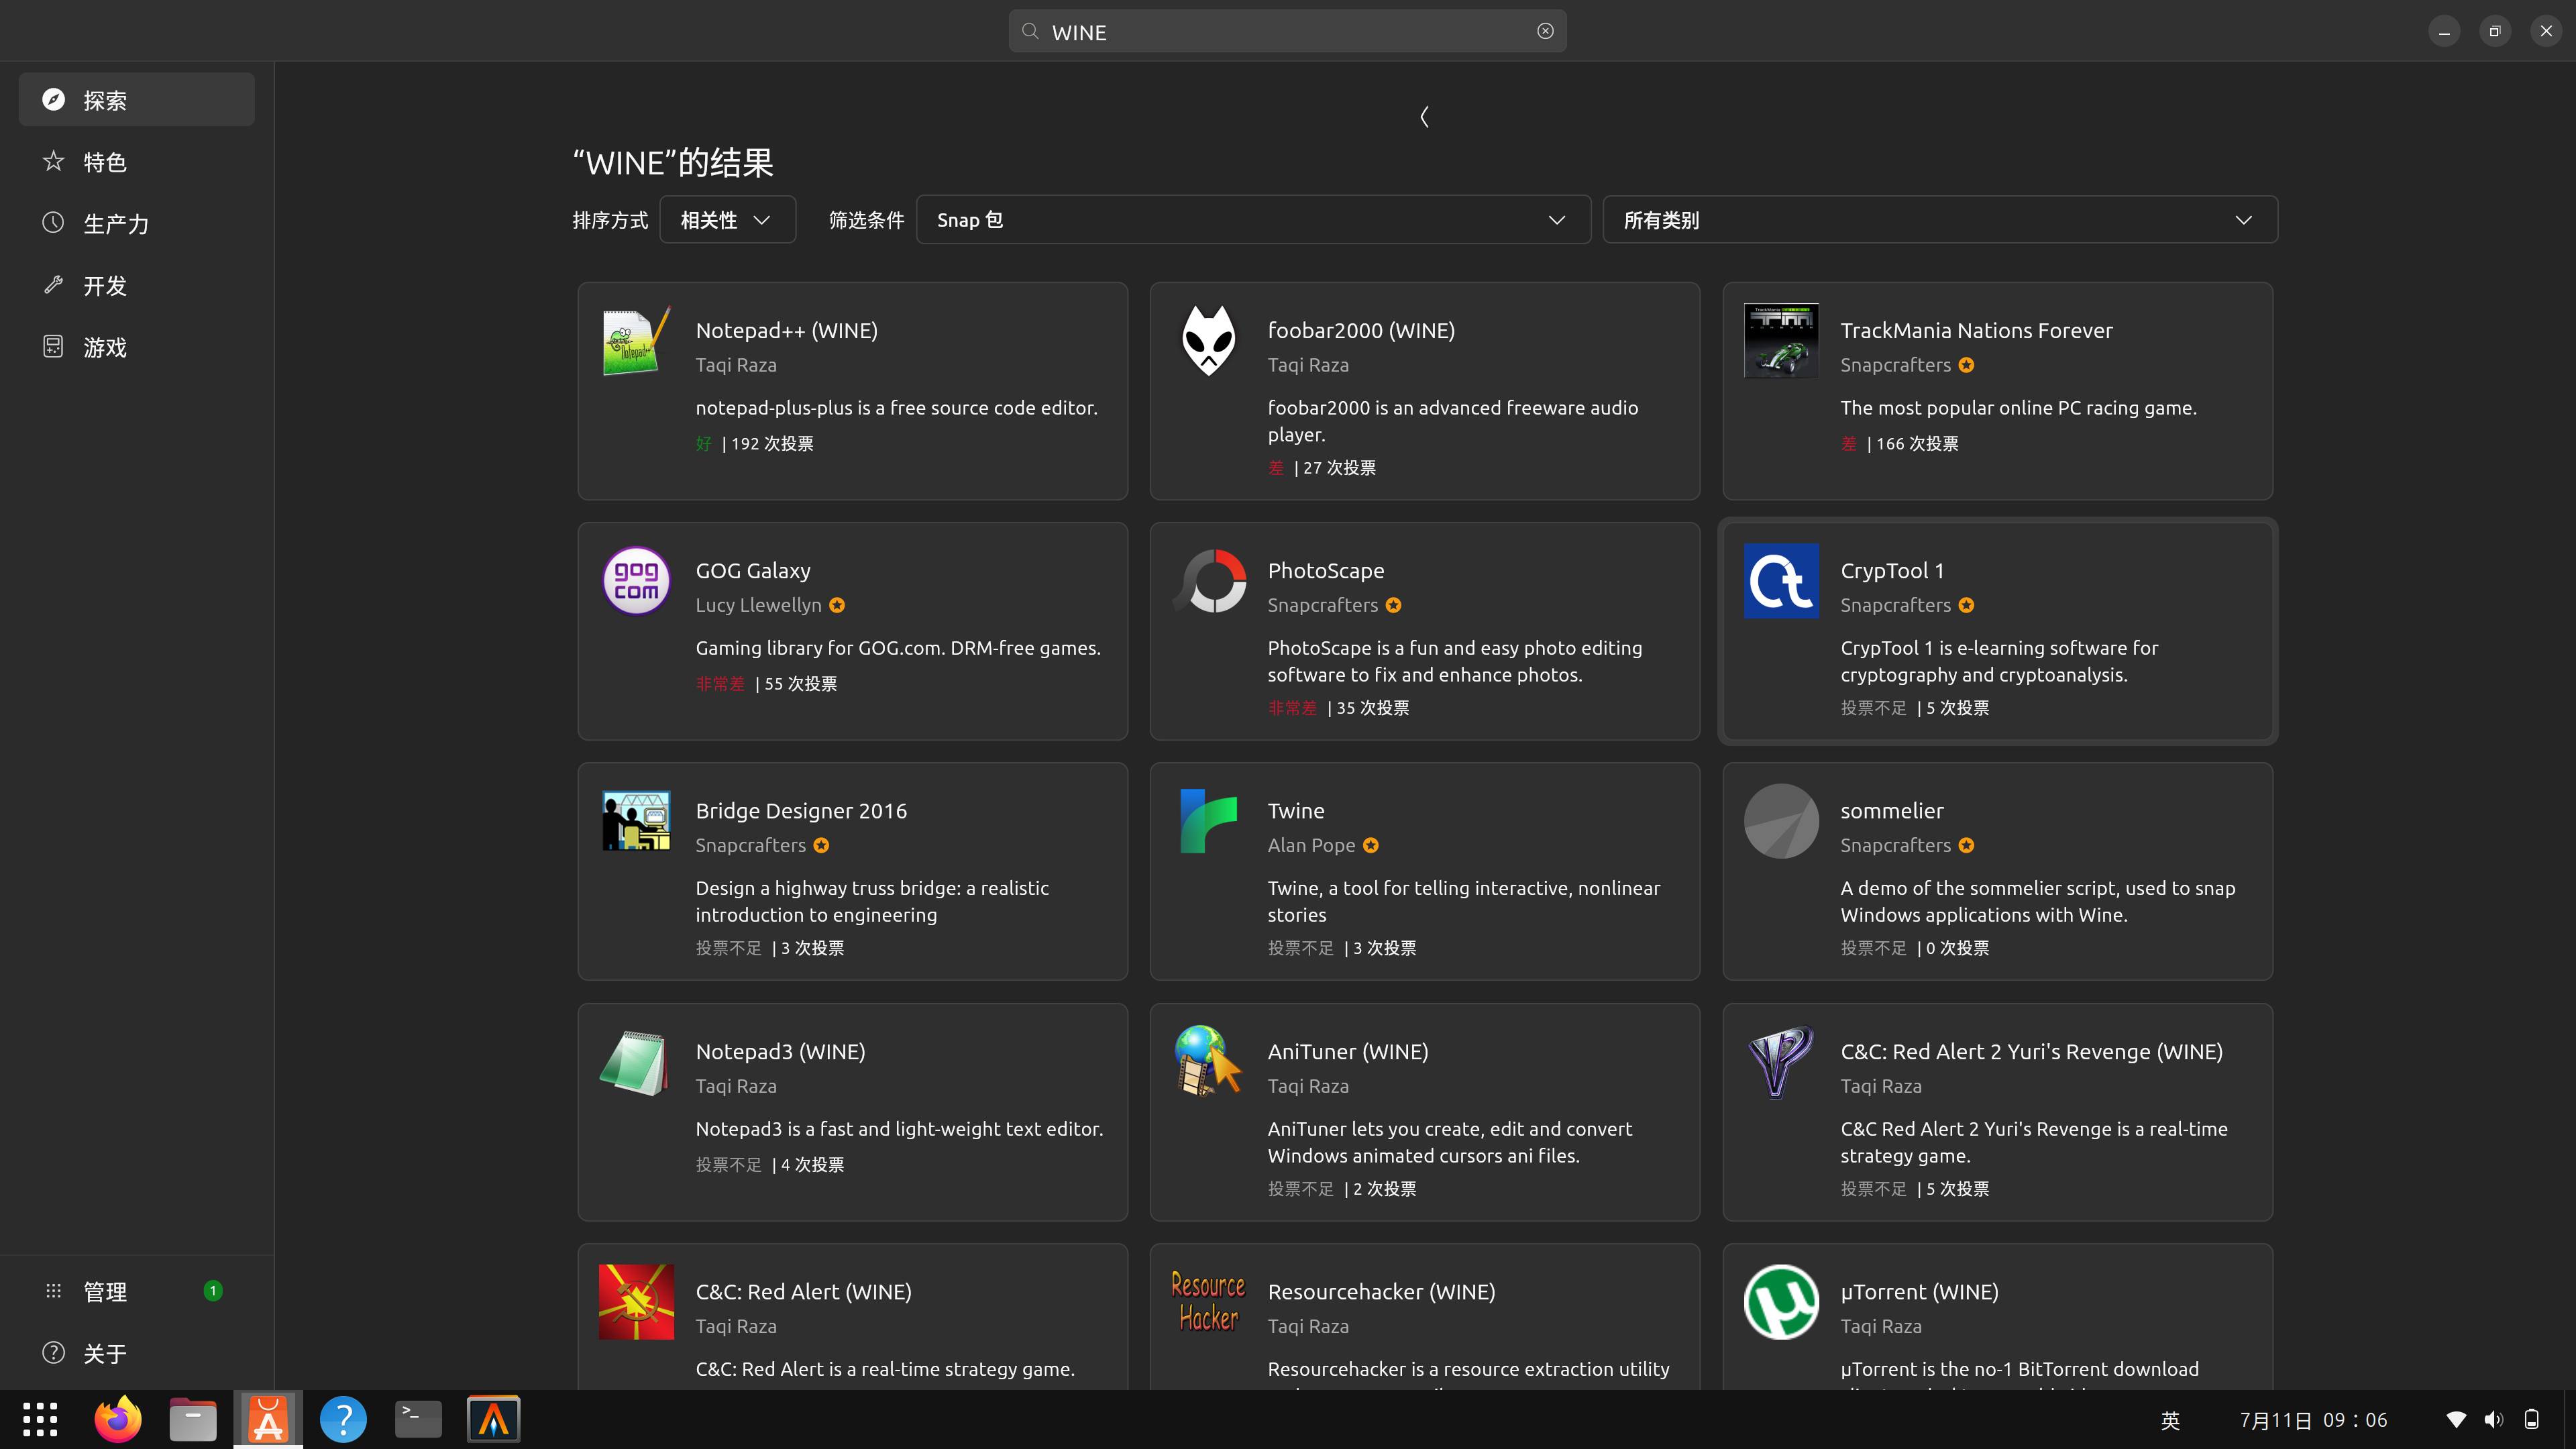
Task: Open the AniTuner (WINE) title
Action: (1347, 1051)
